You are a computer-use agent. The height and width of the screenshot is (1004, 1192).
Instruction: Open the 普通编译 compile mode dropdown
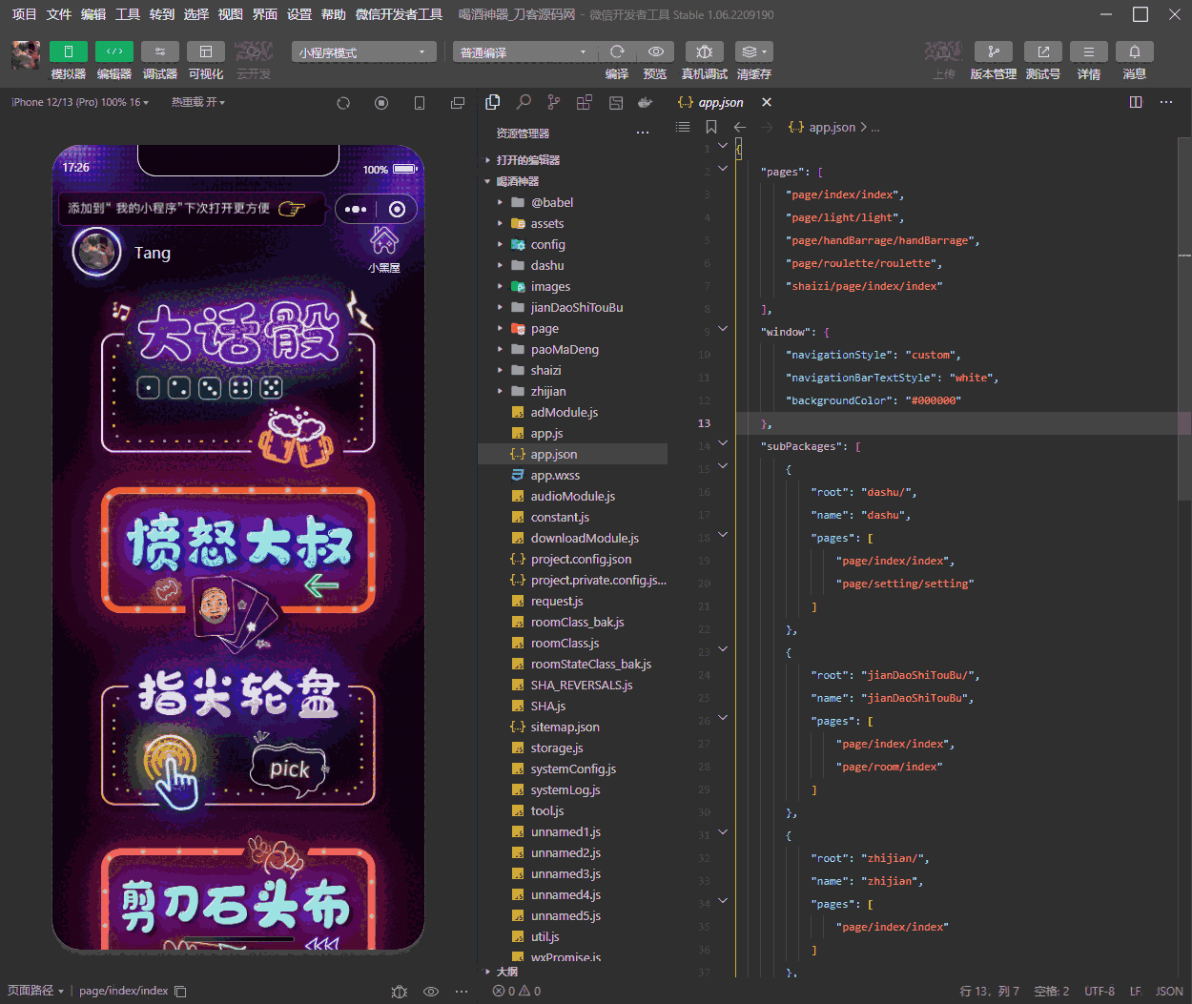524,52
